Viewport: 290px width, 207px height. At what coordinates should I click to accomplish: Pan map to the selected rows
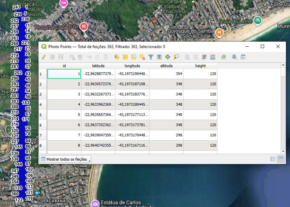point(167,57)
